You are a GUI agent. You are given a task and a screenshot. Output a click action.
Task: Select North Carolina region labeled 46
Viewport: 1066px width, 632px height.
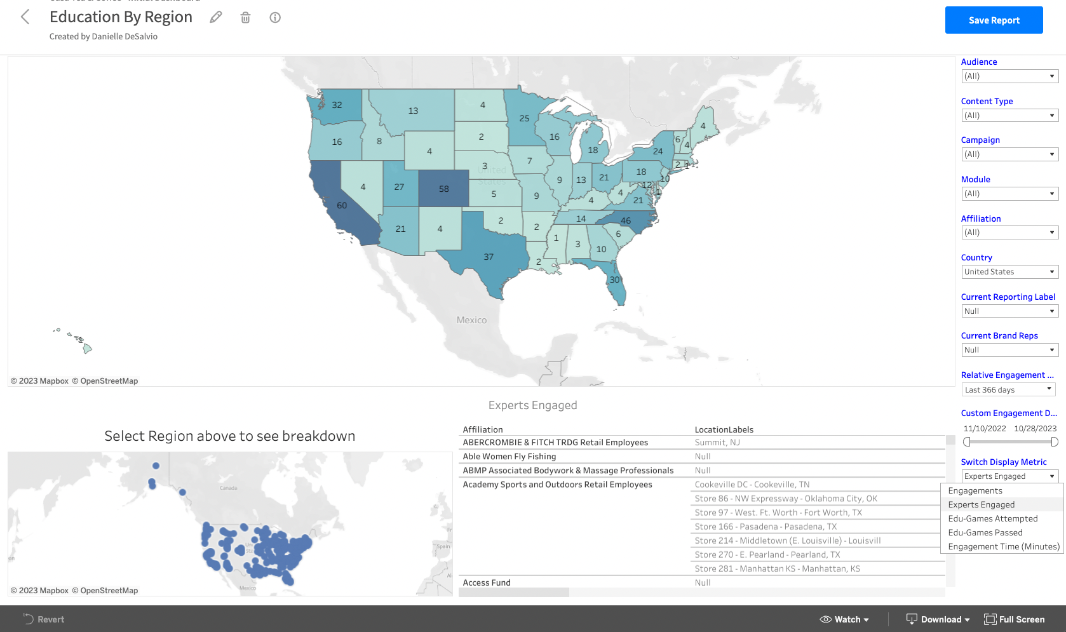point(626,220)
